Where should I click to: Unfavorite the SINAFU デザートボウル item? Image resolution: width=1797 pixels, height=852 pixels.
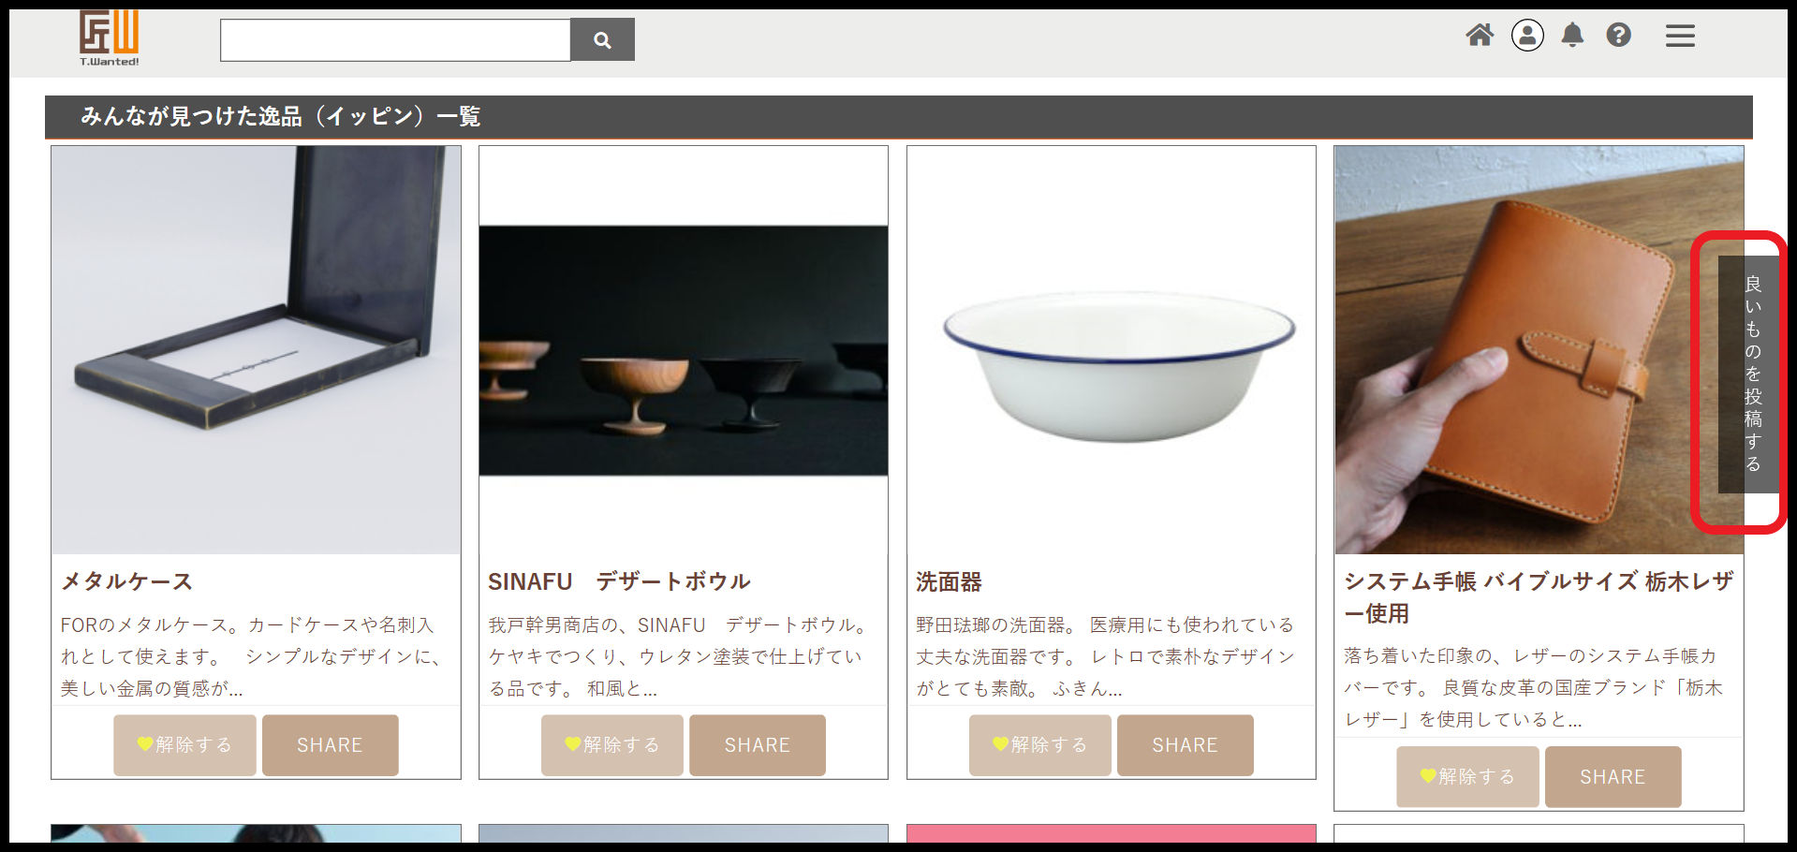(x=612, y=745)
